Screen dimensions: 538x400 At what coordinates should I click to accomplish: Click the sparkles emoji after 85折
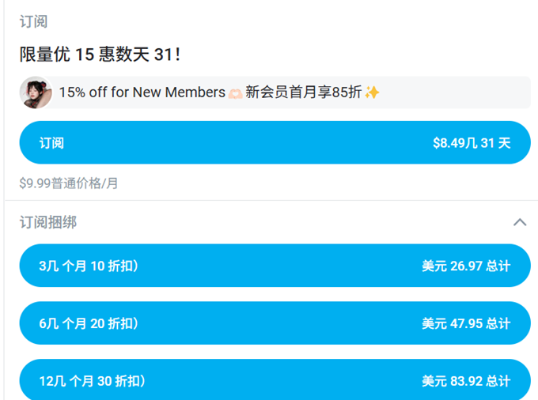372,92
